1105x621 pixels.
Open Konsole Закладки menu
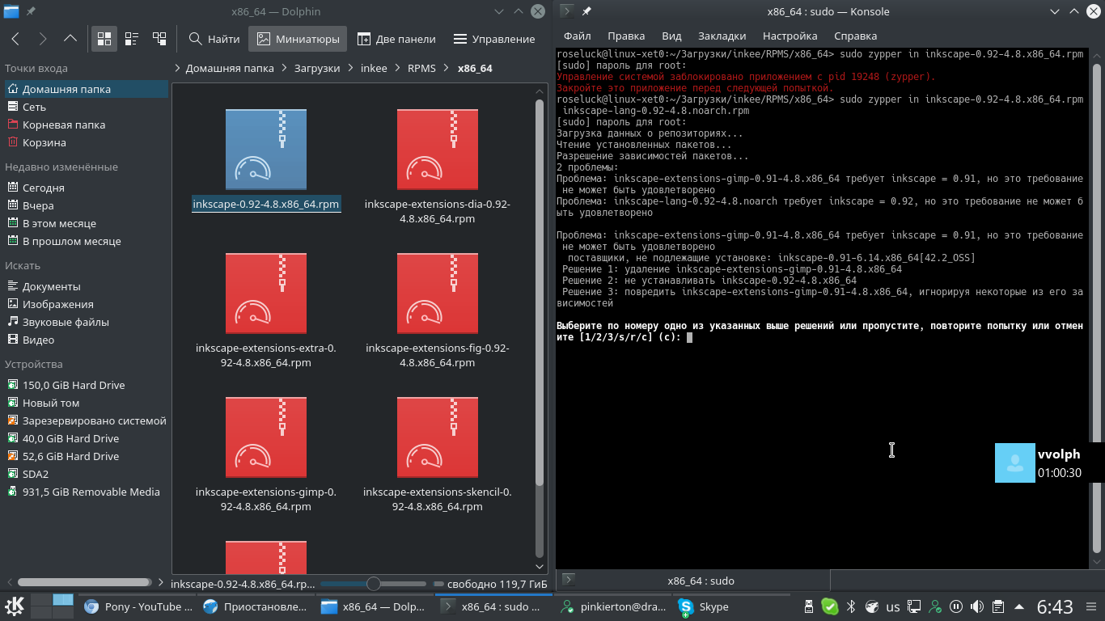722,36
